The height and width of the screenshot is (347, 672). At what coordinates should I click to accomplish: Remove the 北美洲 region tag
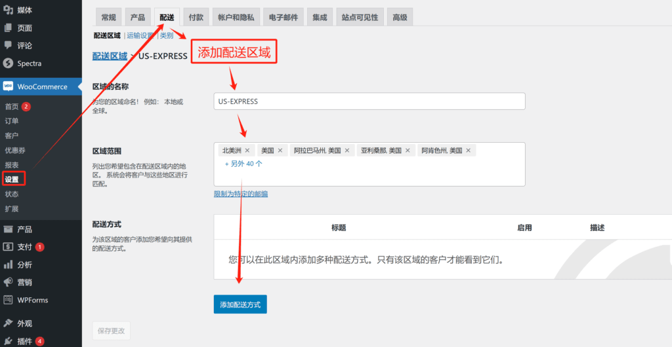[x=247, y=151]
